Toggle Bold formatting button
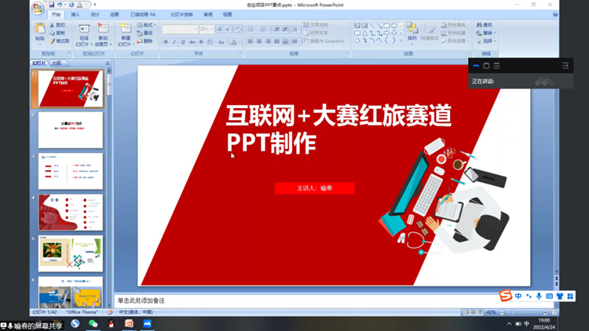Screen dimensions: 589x331 tap(166, 42)
